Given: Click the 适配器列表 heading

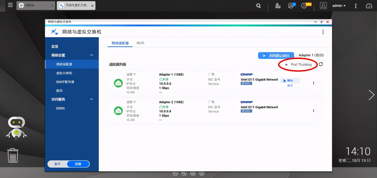Looking at the screenshot, I should 118,64.
